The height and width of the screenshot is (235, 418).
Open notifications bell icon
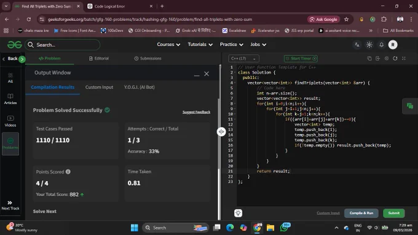(382, 45)
